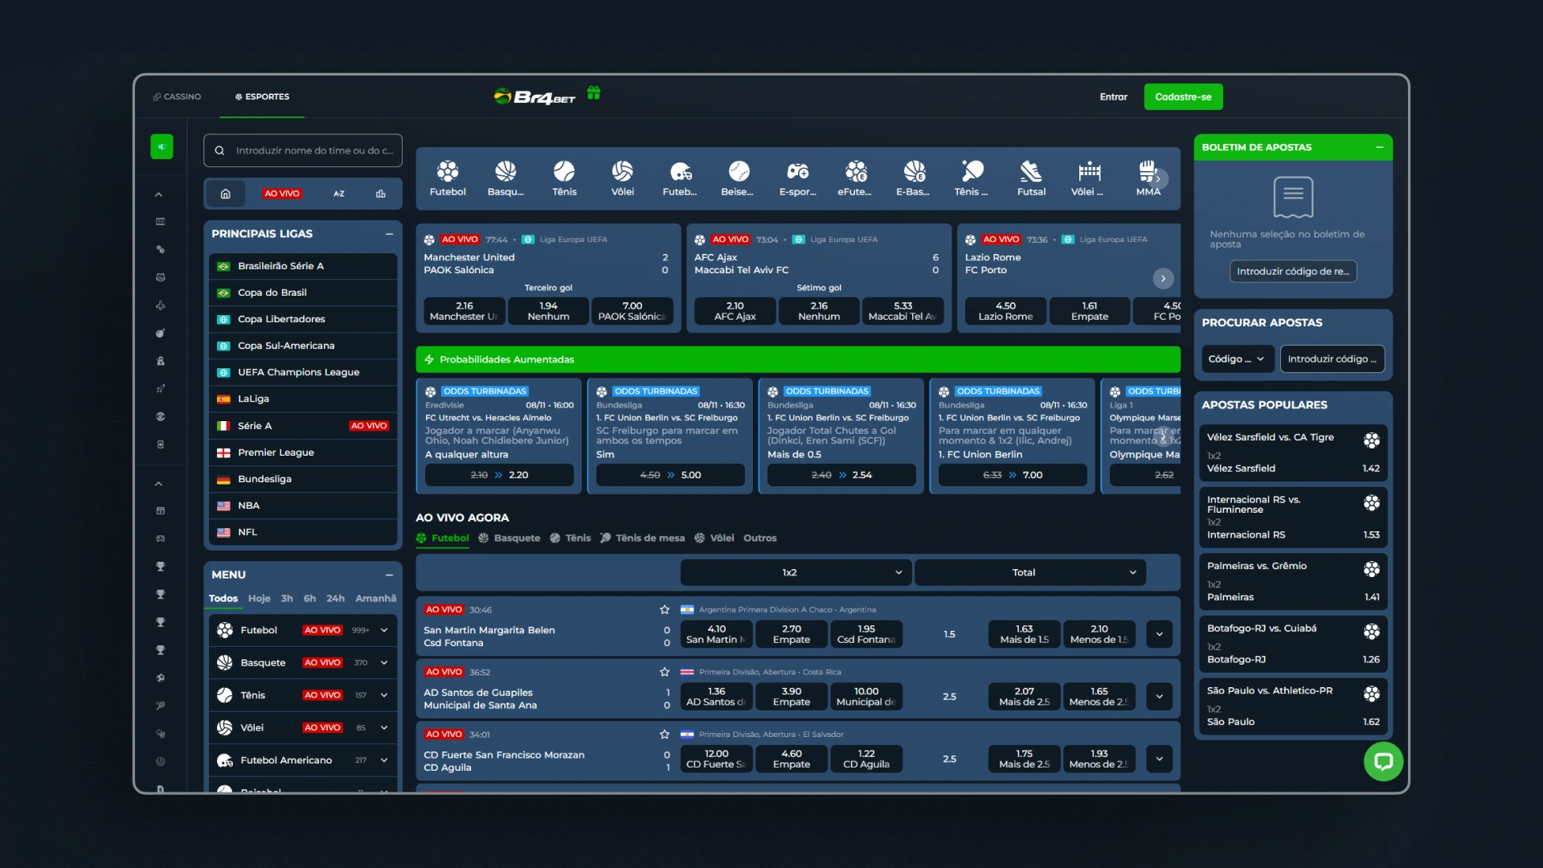1543x868 pixels.
Task: Favorite the AD Santos de Guapiles match
Action: 665,672
